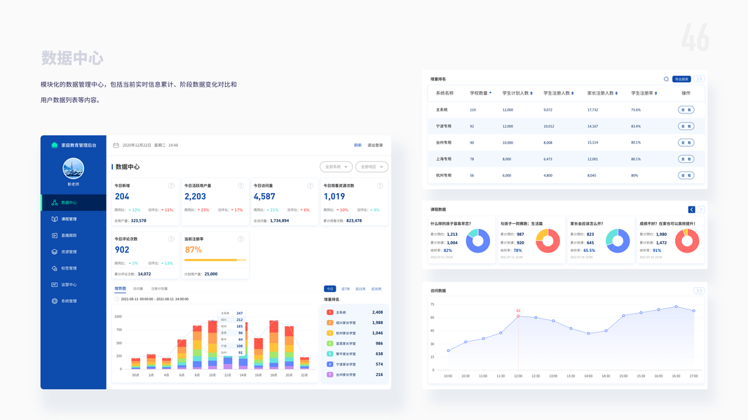Click the help icon on 今日活跃用户量 card
748x420 pixels.
point(241,185)
